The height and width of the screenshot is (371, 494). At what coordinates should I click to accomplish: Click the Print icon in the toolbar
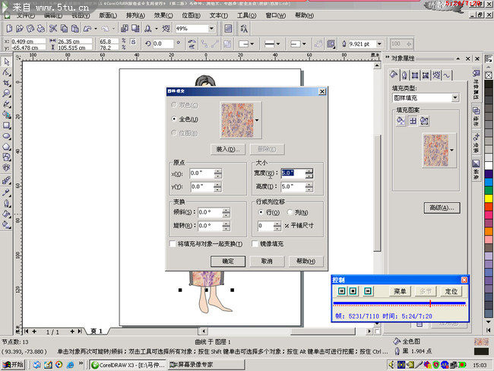coord(38,28)
